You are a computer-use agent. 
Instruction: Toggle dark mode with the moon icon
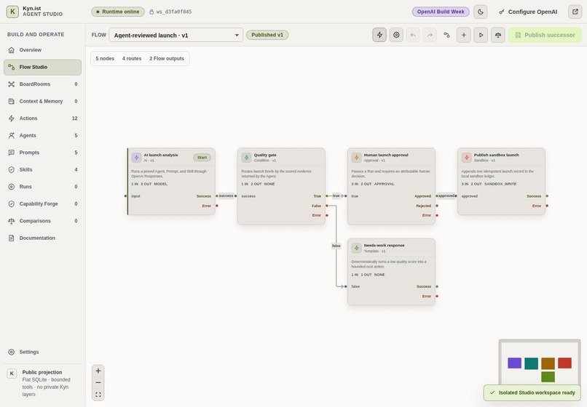[481, 12]
